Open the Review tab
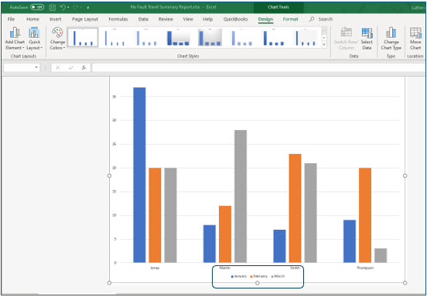427x297 pixels. click(x=166, y=19)
